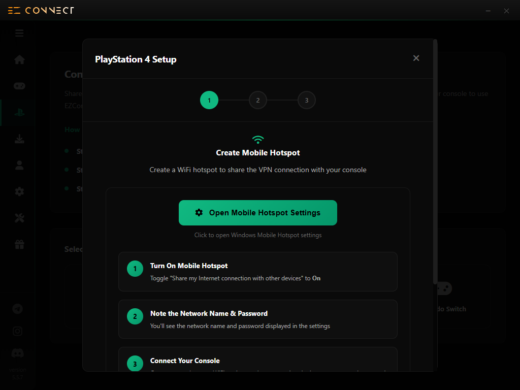520x390 pixels.
Task: Jump to setup step 1 circle
Action: pyautogui.click(x=209, y=100)
